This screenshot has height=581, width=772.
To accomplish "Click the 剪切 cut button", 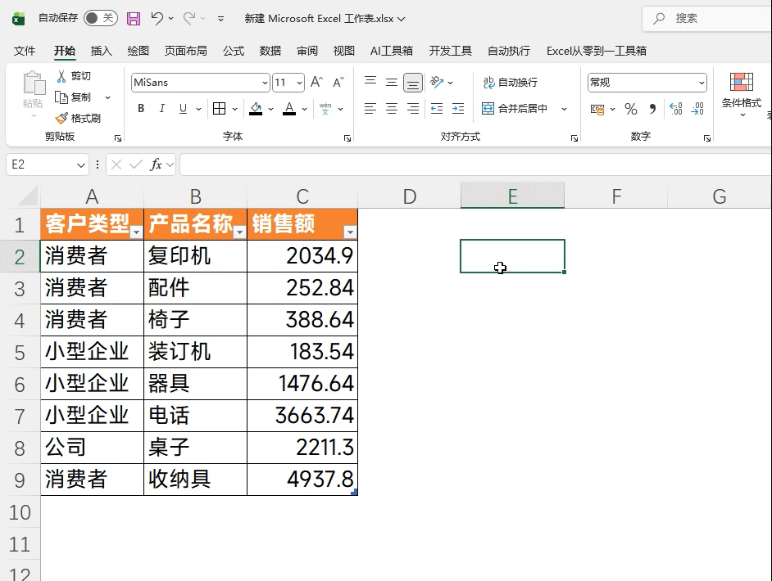I will [x=74, y=76].
